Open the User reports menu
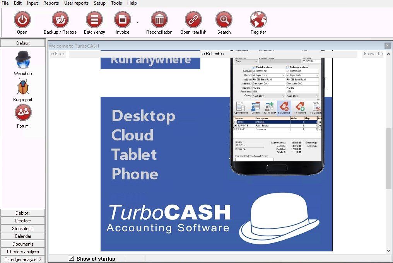This screenshot has height=263, width=393. [76, 3]
